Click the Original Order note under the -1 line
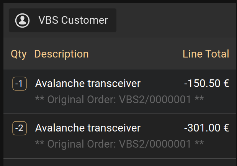This screenshot has width=237, height=166. click(x=119, y=100)
